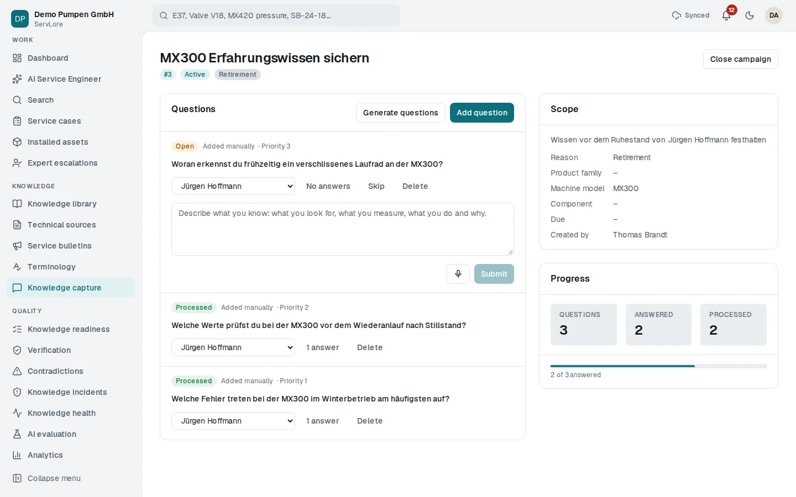Click the AI evaluation flask icon
796x497 pixels.
pyautogui.click(x=17, y=434)
